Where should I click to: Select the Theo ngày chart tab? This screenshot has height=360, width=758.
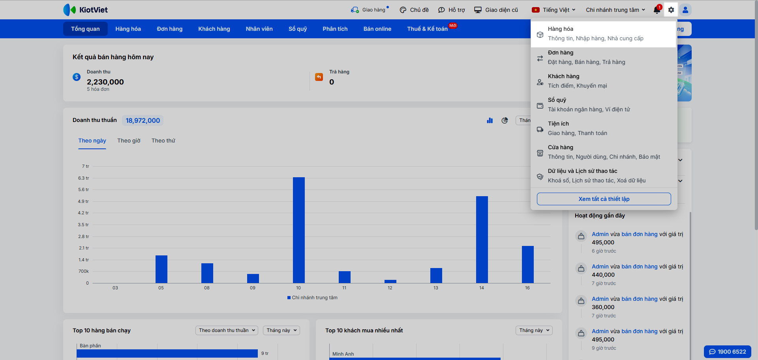(x=92, y=141)
